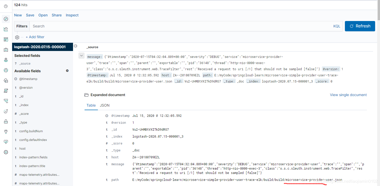
Task: Click Share in the top menu
Action: pyautogui.click(x=57, y=15)
